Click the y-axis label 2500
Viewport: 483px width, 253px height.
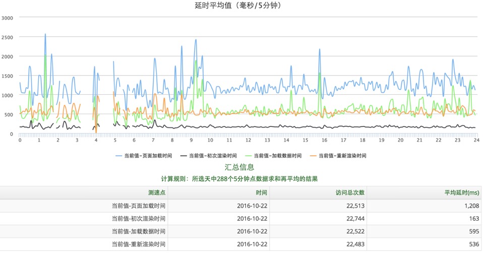click(x=7, y=38)
